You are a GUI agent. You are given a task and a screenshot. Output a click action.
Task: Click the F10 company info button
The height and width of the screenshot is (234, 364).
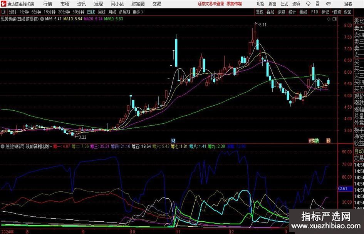(x=314, y=12)
